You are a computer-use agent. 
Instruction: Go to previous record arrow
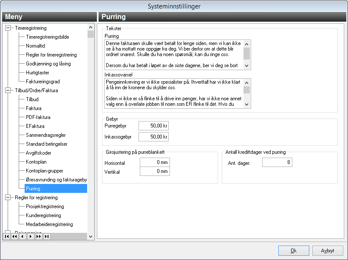point(23,237)
